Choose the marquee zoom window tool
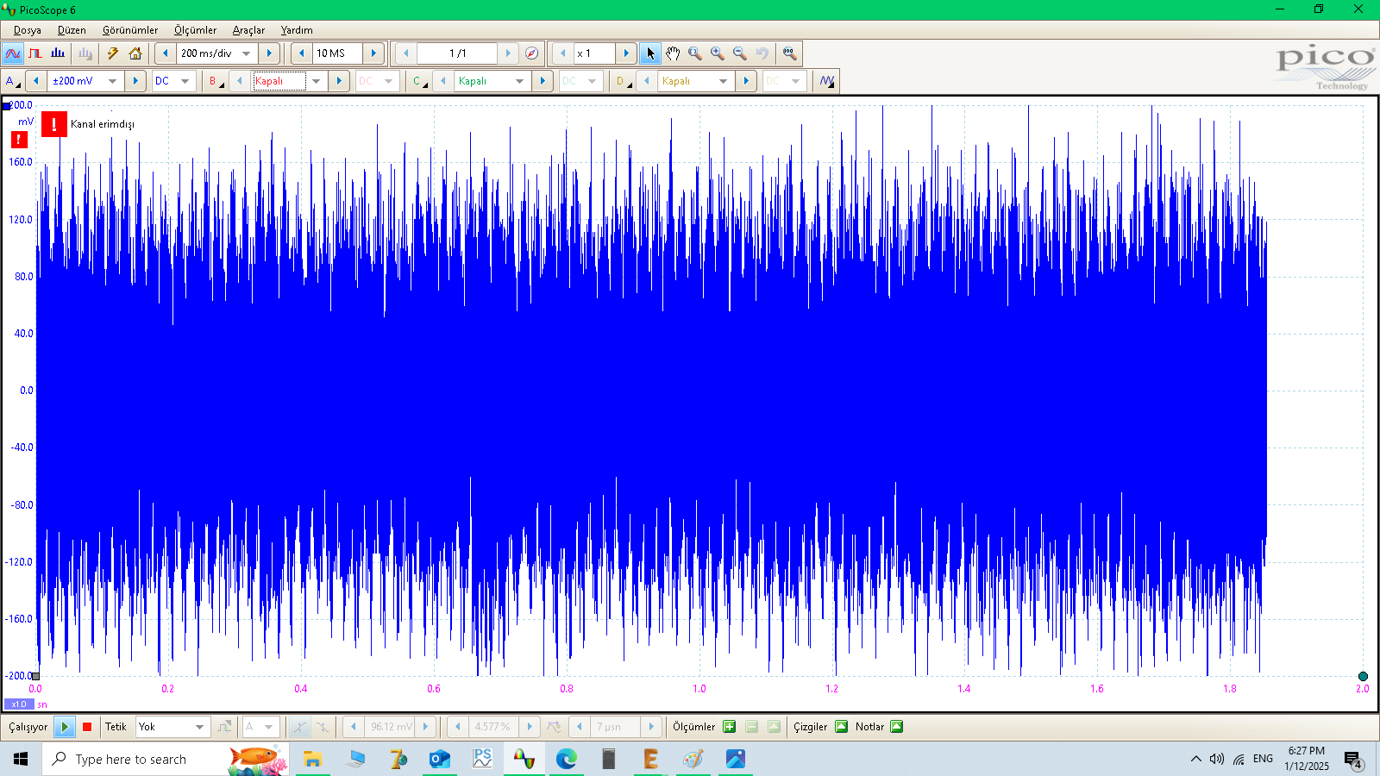Screen dimensions: 1380x776 695,53
